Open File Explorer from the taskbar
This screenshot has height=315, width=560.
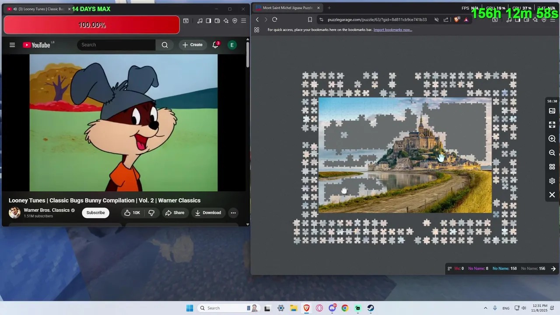(x=294, y=308)
